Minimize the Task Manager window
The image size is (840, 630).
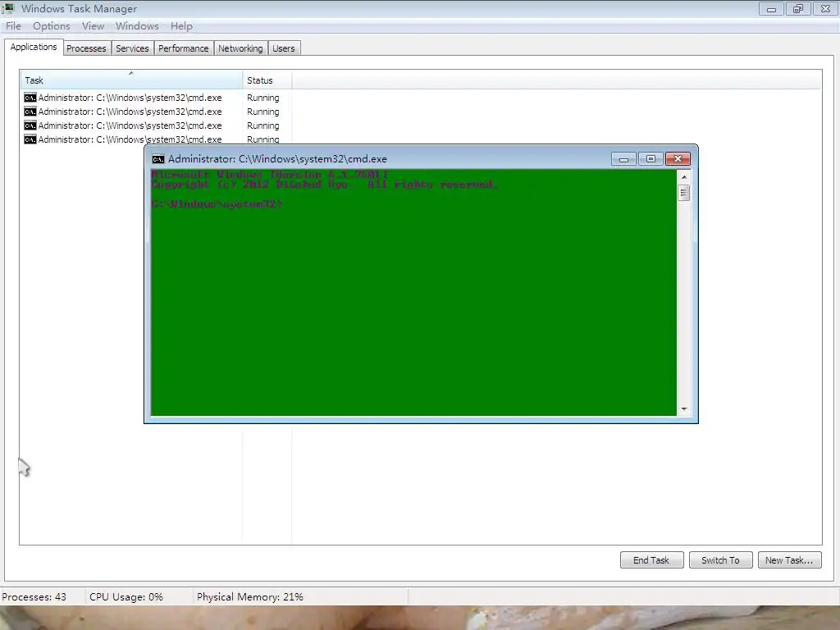(771, 8)
